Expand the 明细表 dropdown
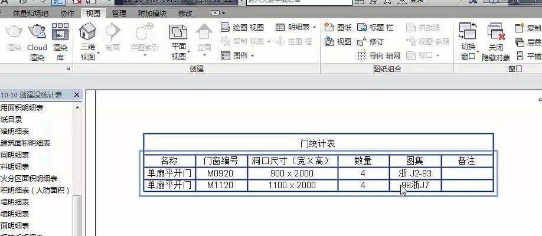 pyautogui.click(x=296, y=27)
